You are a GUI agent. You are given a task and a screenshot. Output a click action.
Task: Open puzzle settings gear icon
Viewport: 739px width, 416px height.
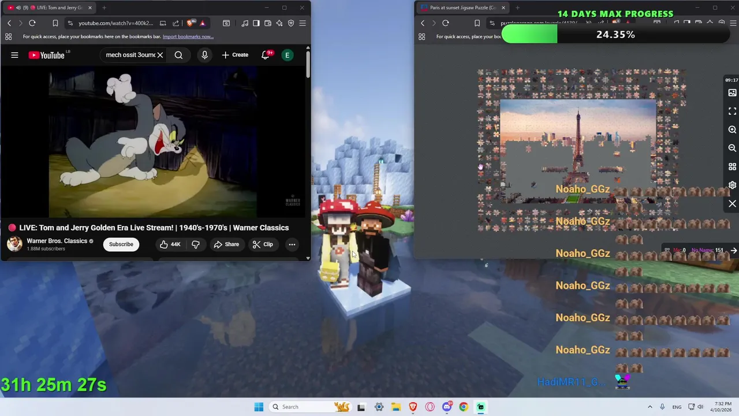coord(732,185)
